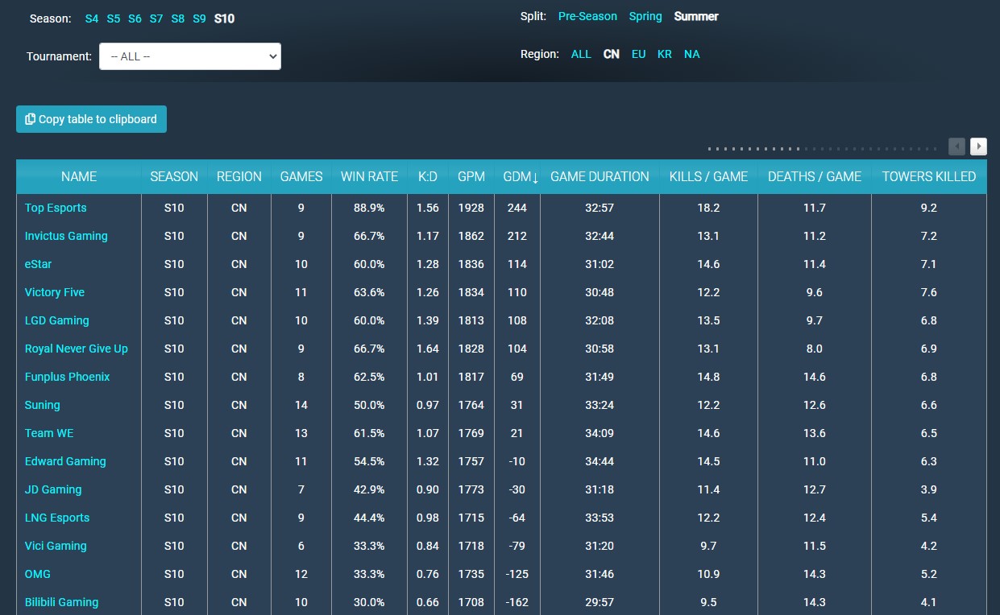Copy table to clipboard
The width and height of the screenshot is (1000, 615).
pos(91,119)
